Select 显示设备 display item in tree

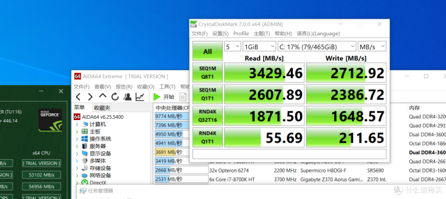pyautogui.click(x=96, y=154)
